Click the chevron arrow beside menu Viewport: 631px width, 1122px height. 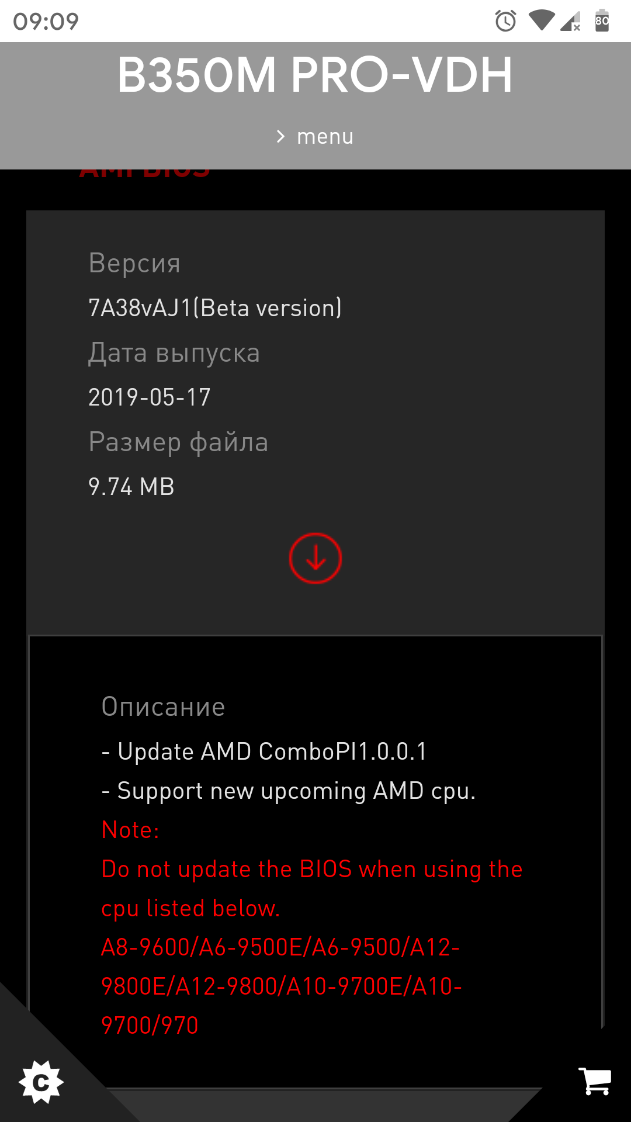coord(281,137)
